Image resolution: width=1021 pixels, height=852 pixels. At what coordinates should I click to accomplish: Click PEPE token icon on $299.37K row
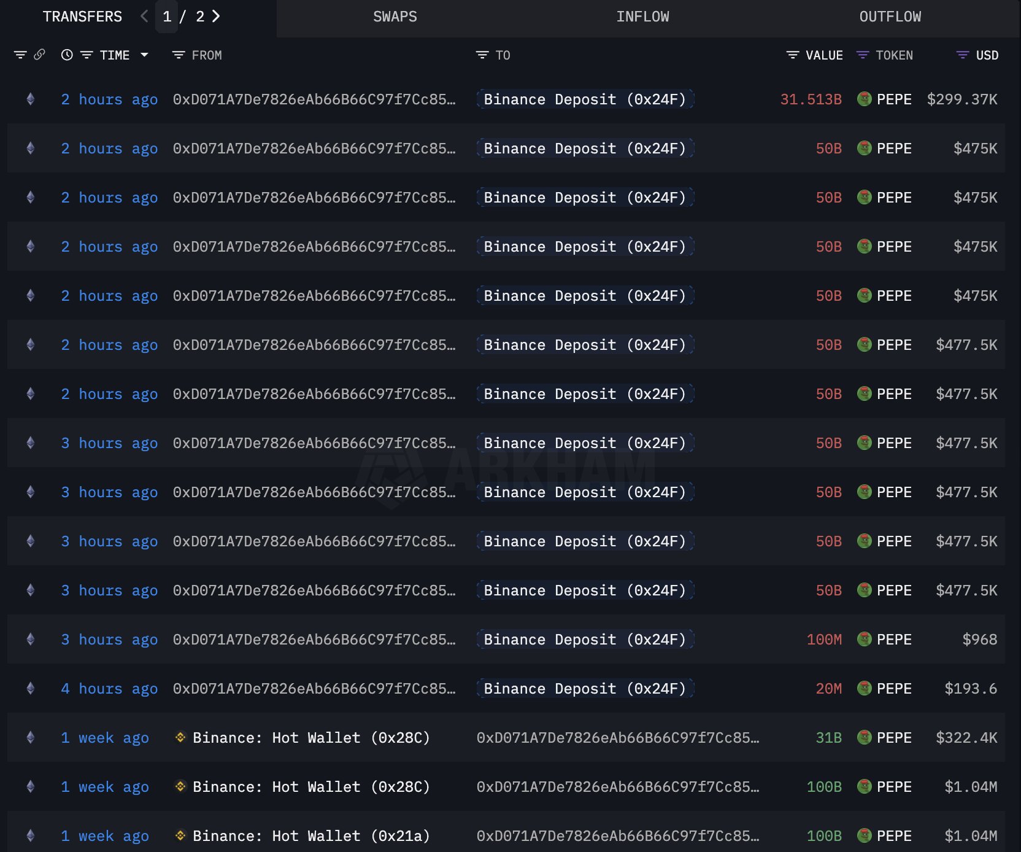coord(865,99)
